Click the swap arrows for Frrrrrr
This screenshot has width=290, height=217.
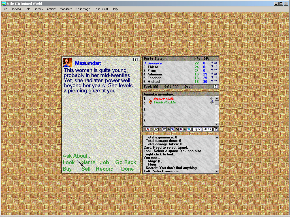tap(216, 70)
